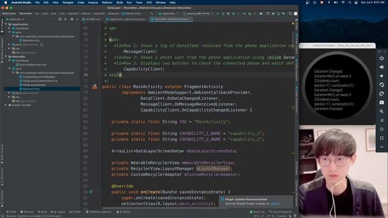Open the TODO tool window
Screen dimensions: 388x218
tap(11, 212)
